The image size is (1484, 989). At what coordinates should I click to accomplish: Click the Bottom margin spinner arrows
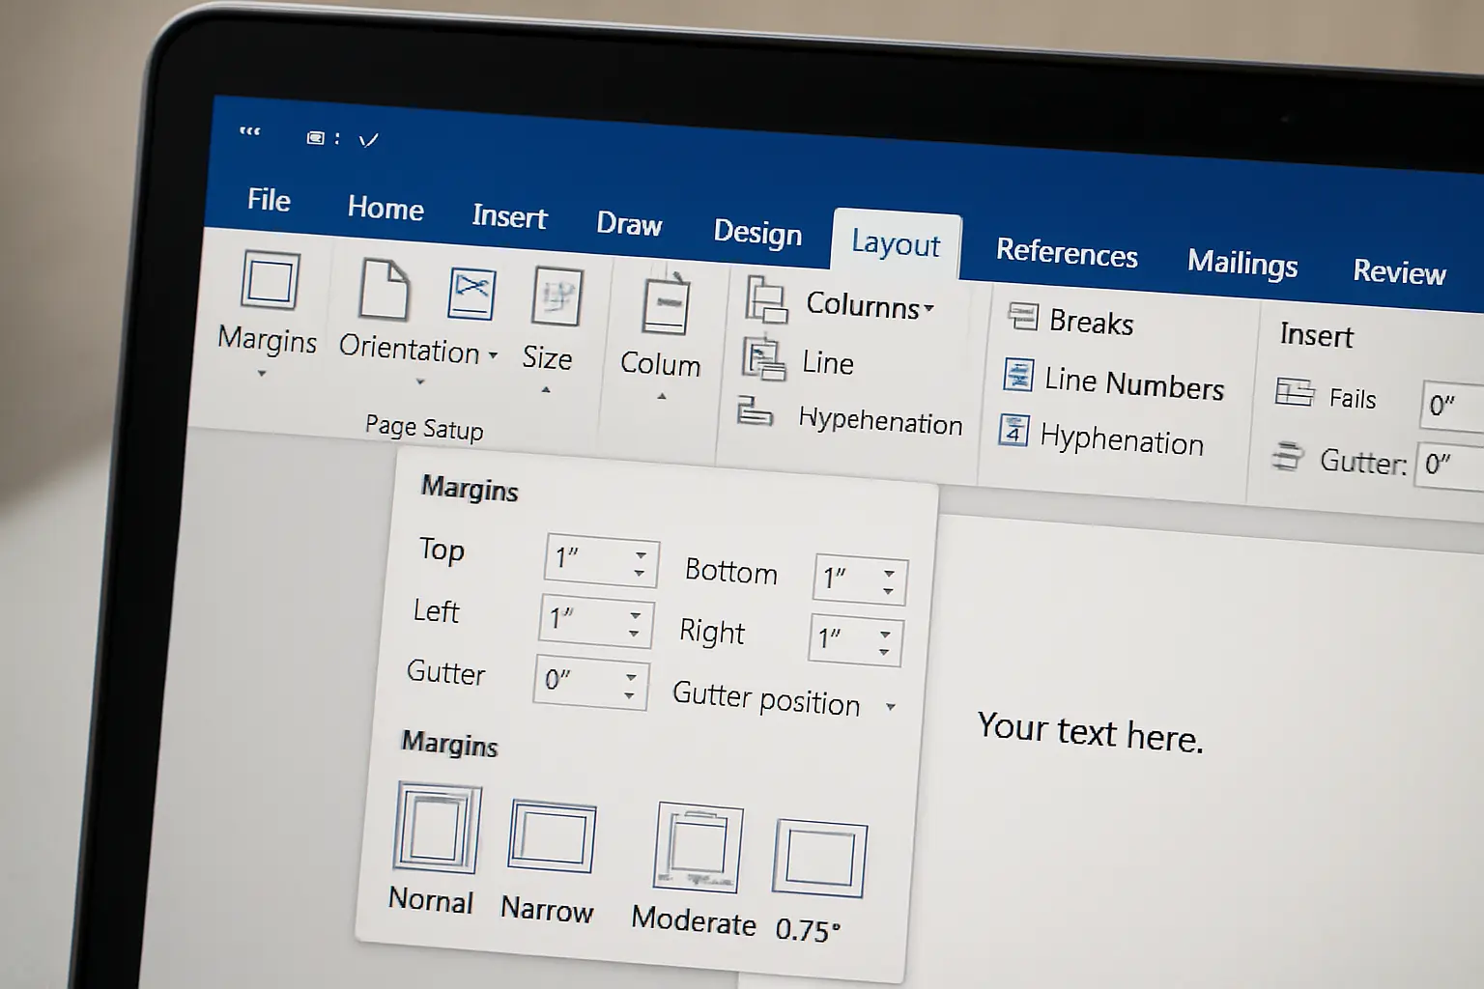(x=889, y=582)
